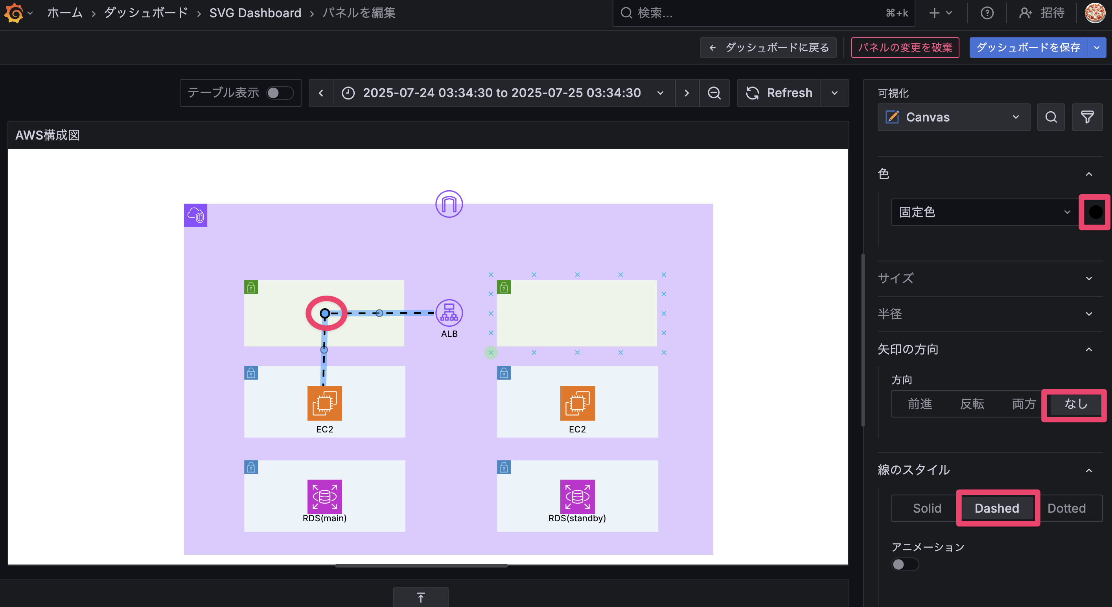Select the left EC2 instance icon
The height and width of the screenshot is (607, 1112).
[325, 403]
